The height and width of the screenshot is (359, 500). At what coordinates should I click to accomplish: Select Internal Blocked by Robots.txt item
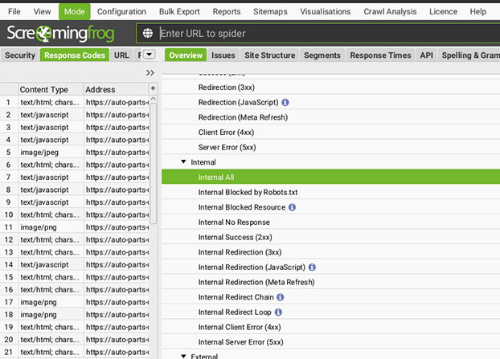coord(248,193)
